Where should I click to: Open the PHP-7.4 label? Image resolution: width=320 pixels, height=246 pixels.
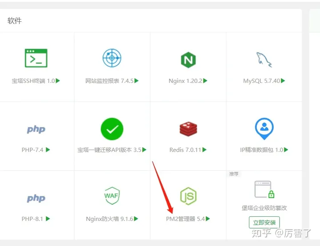32,150
